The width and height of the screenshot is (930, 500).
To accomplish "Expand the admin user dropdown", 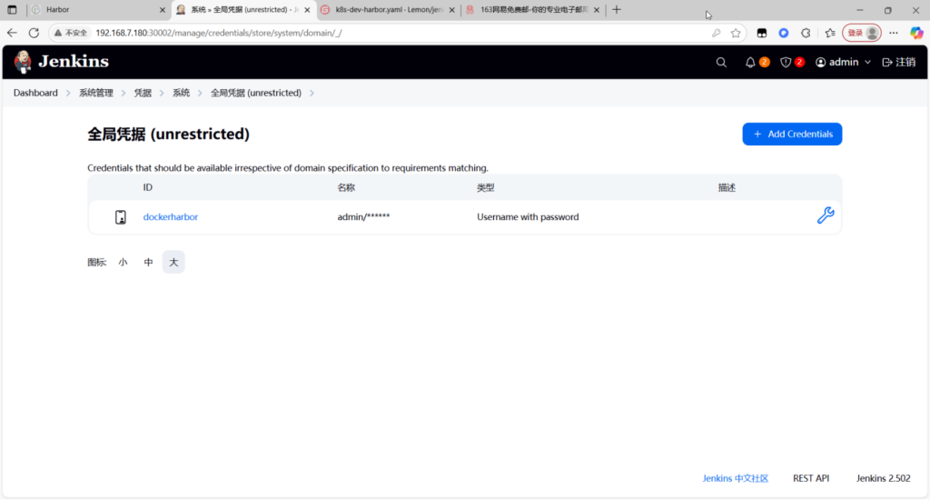I will [866, 63].
